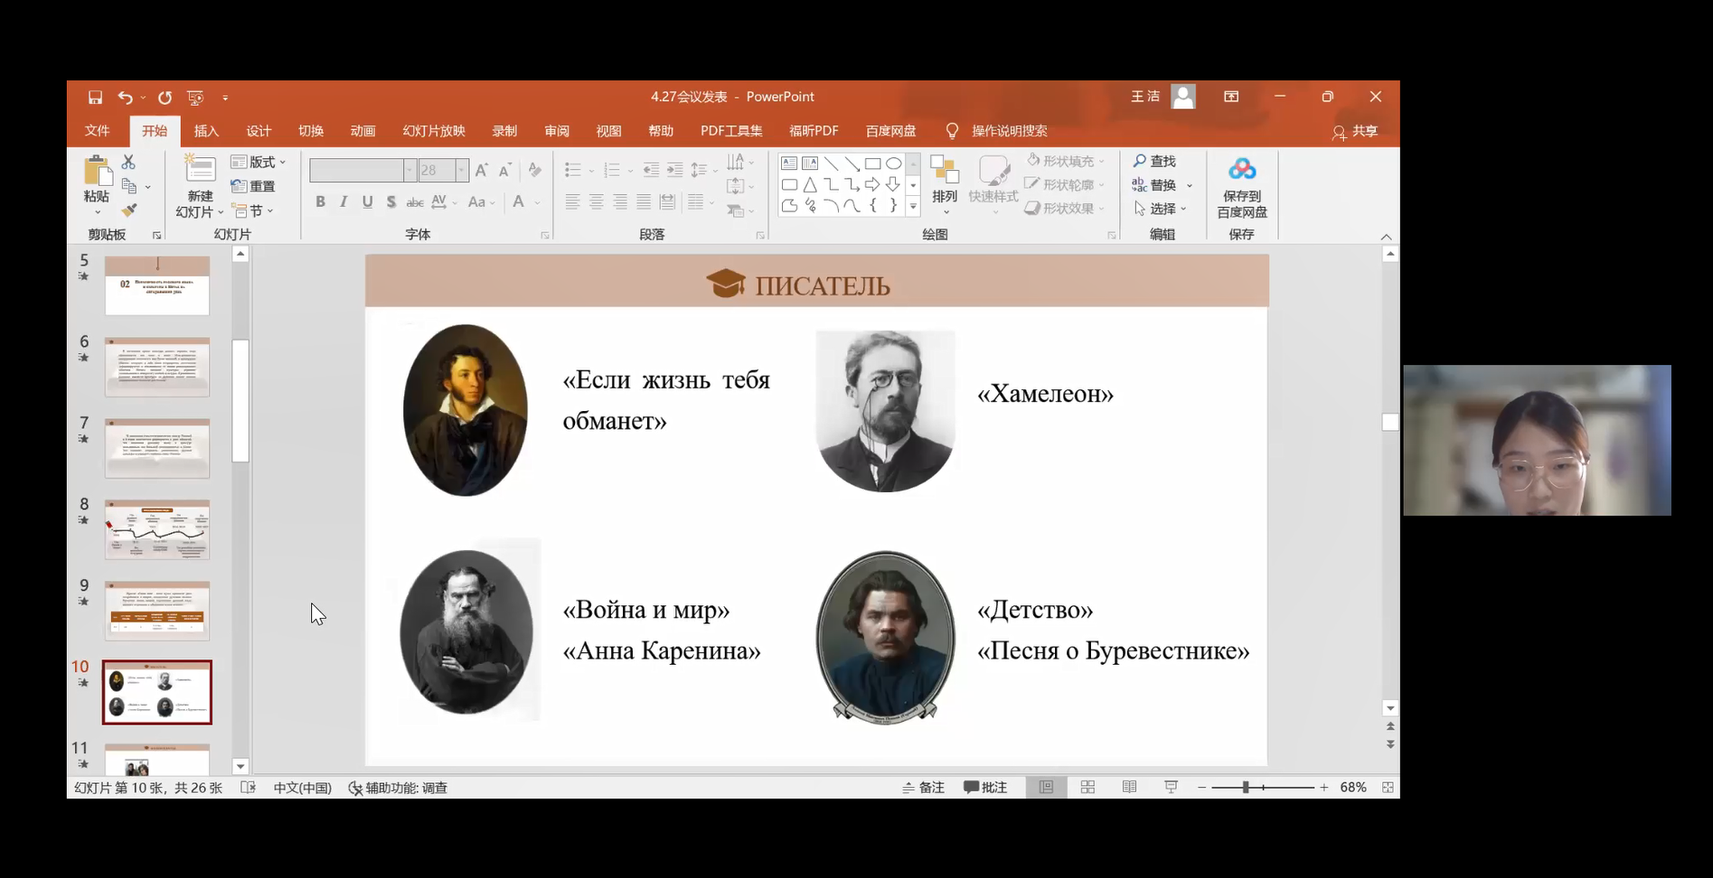Click the zoom slider in status bar
Viewport: 1713px width, 878px height.
[1262, 788]
